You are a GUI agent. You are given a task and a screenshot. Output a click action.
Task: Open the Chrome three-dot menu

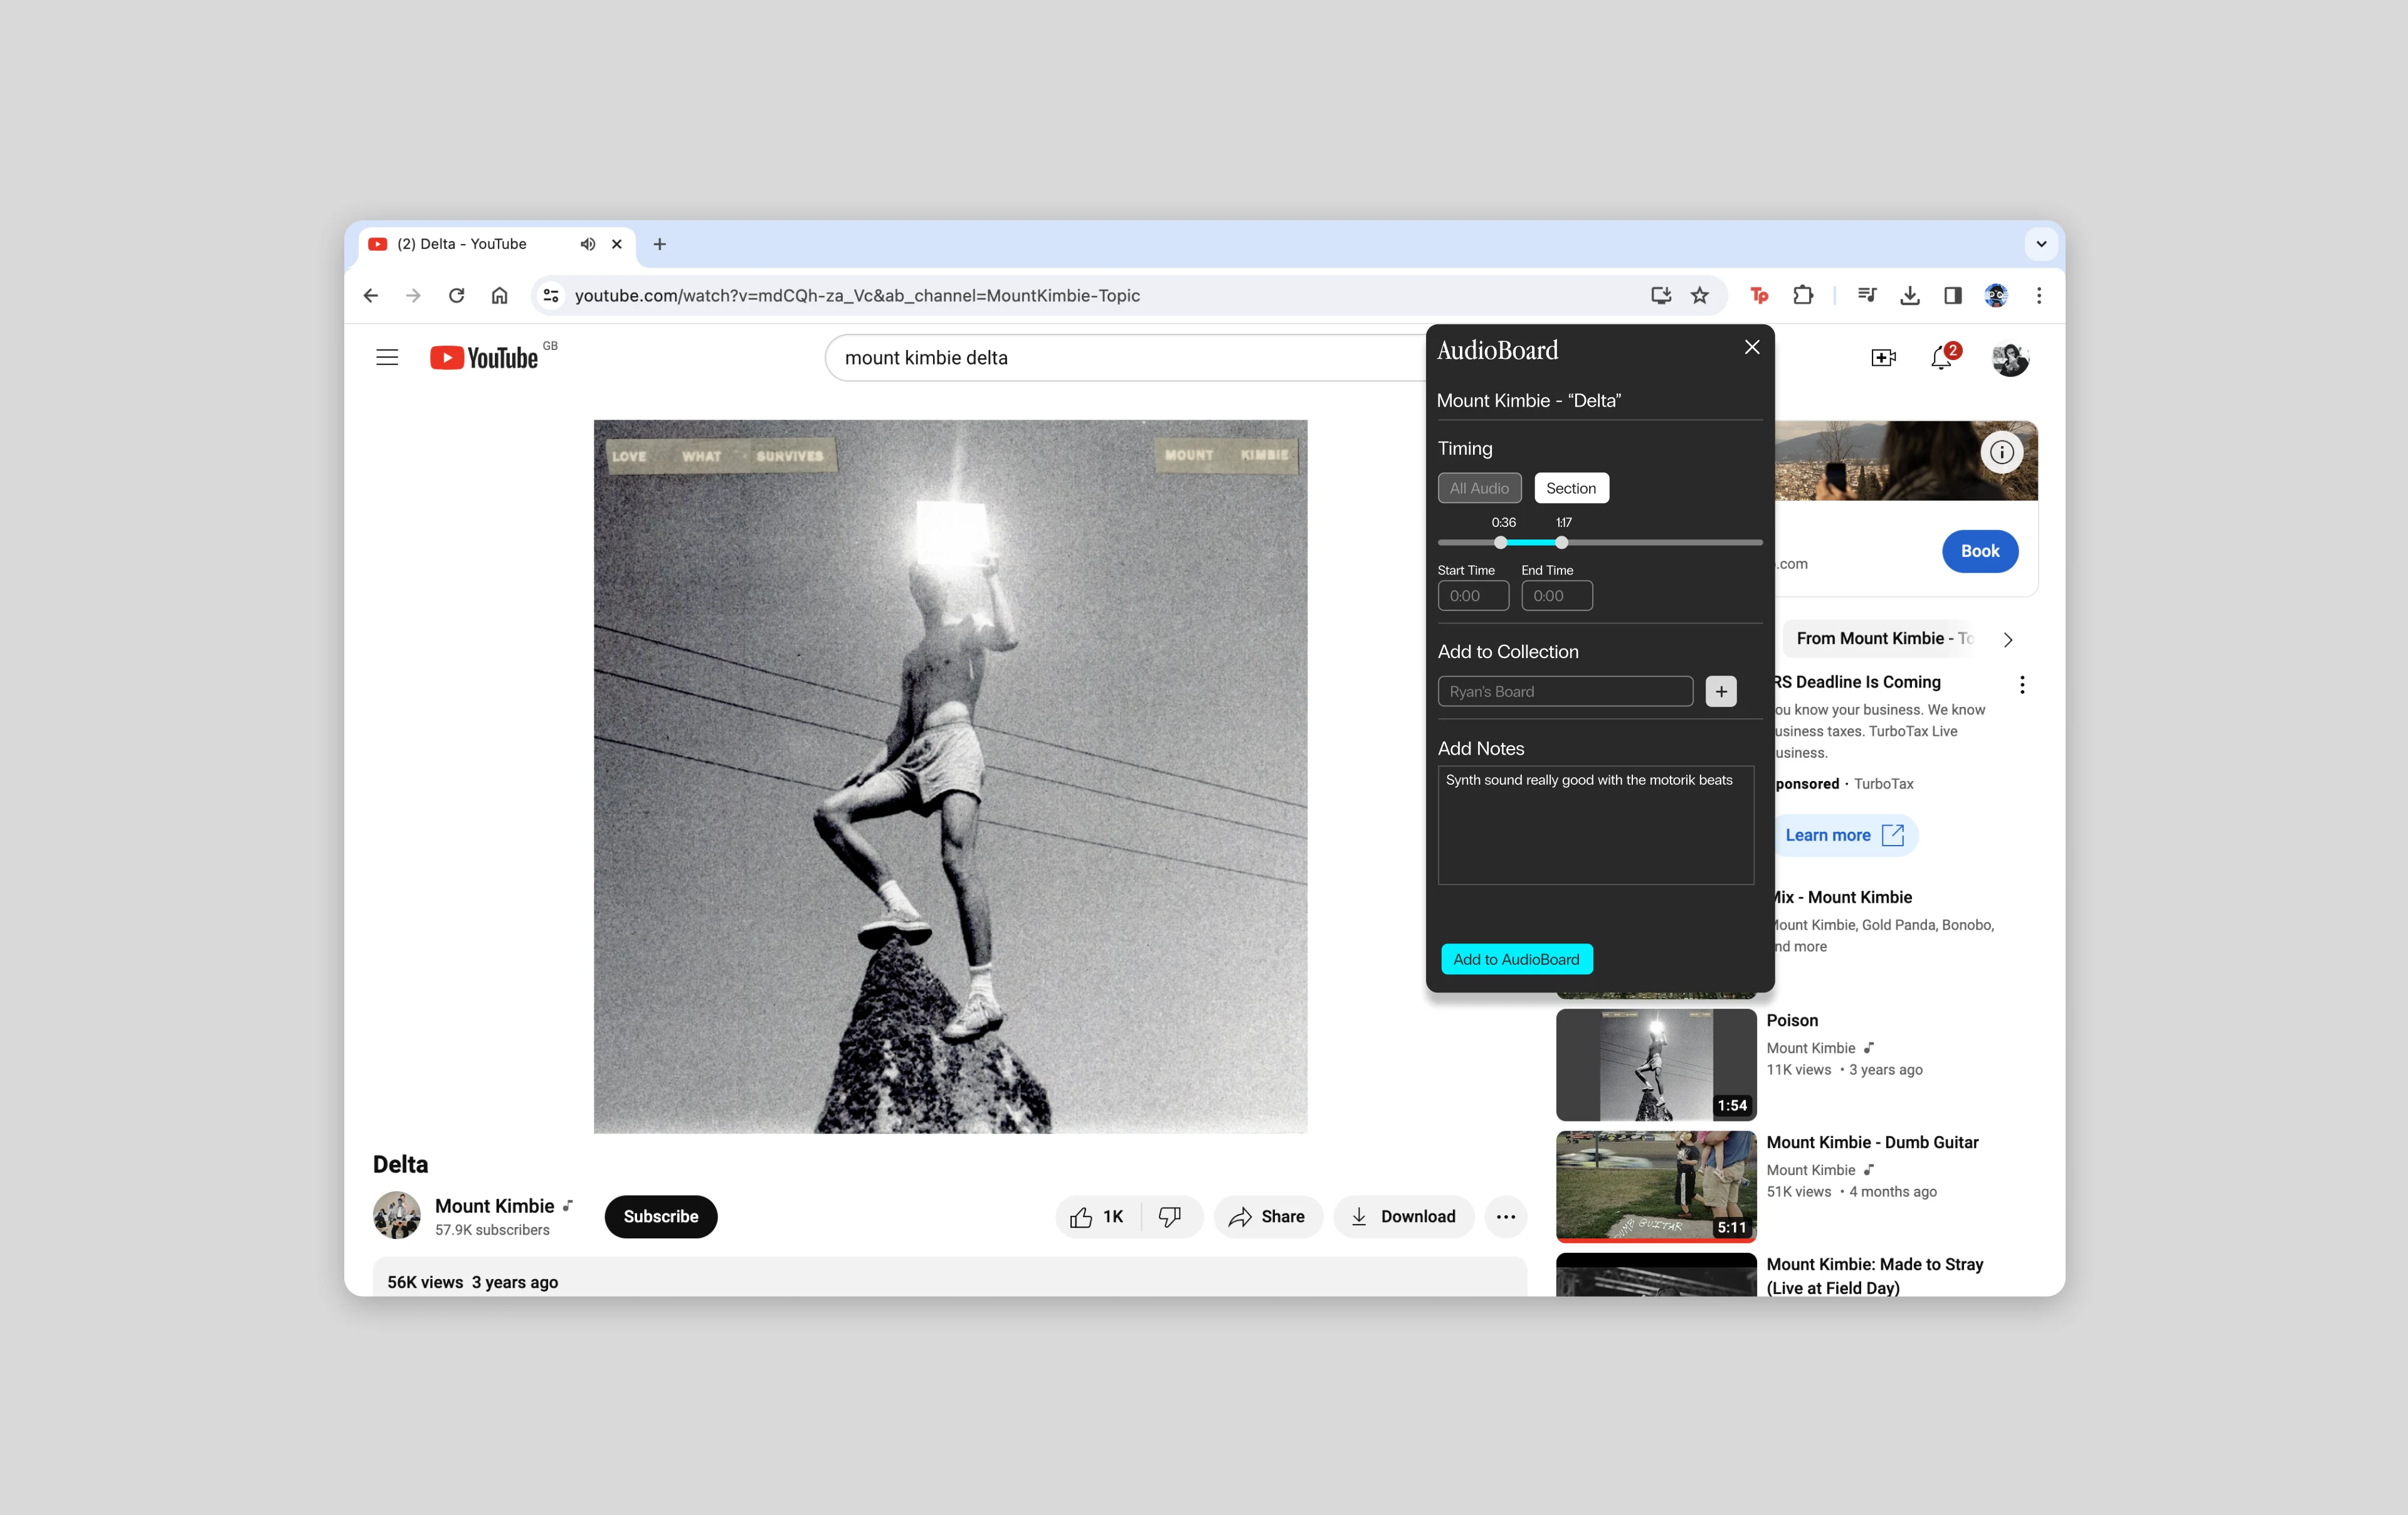[2039, 295]
